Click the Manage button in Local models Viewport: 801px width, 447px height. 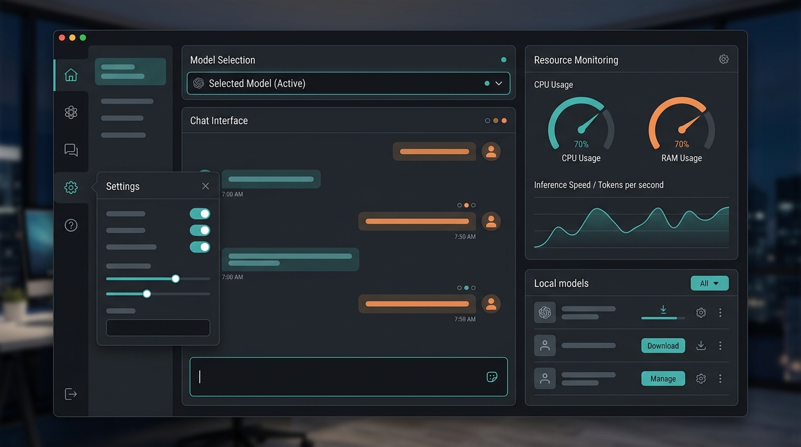(663, 379)
